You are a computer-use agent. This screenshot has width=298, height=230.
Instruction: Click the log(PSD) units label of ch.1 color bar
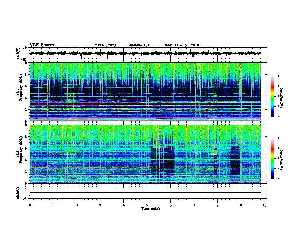click(282, 98)
